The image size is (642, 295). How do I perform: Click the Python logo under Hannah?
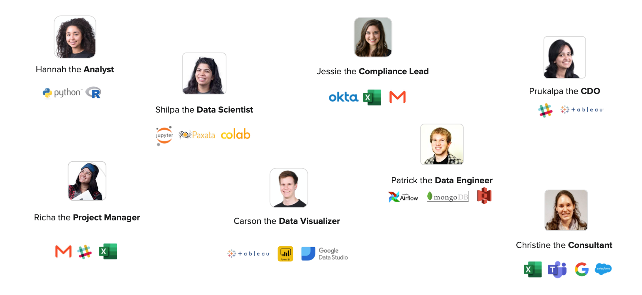click(x=62, y=93)
